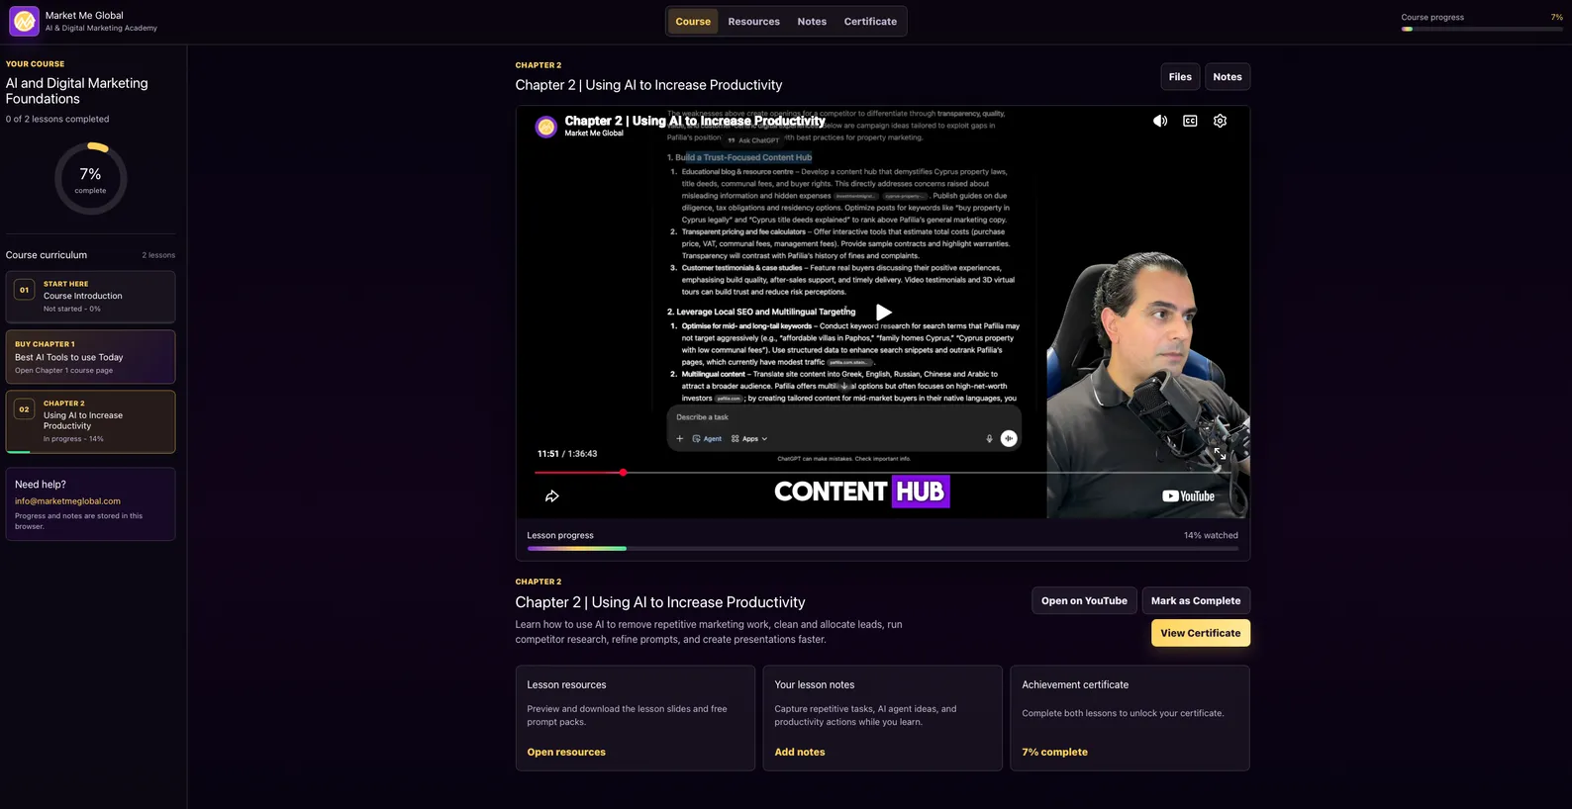Click the AI and Digital Marketing Foundations title
Screen dimensions: 1572x809
coord(77,91)
